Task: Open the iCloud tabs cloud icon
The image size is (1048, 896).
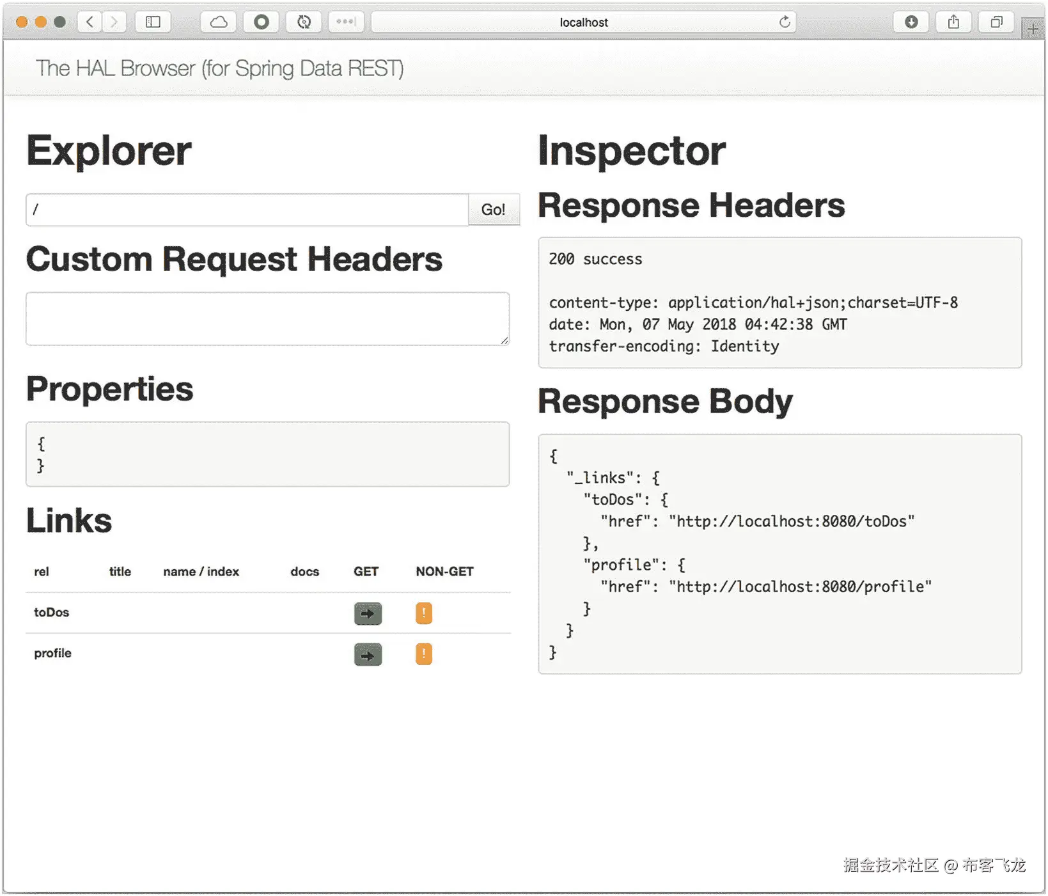Action: [219, 22]
